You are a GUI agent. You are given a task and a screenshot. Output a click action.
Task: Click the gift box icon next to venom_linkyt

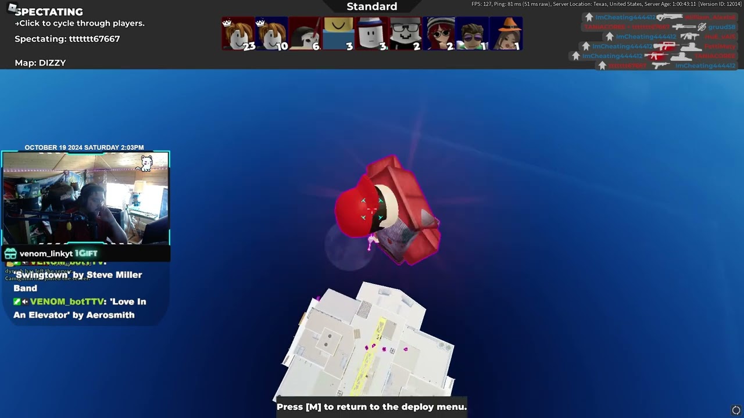pyautogui.click(x=10, y=254)
